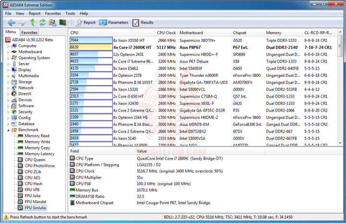Select the CPU ZLib benchmark

click(x=33, y=172)
